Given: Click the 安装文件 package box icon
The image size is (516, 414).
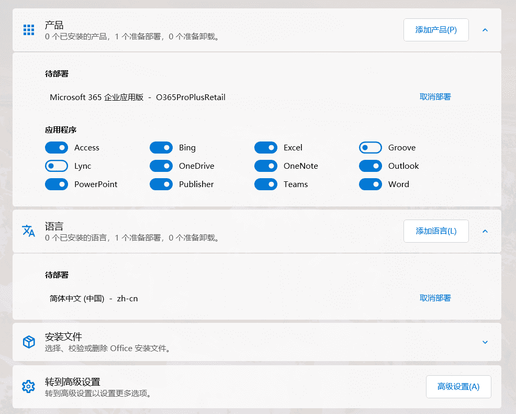Looking at the screenshot, I should click(x=28, y=342).
